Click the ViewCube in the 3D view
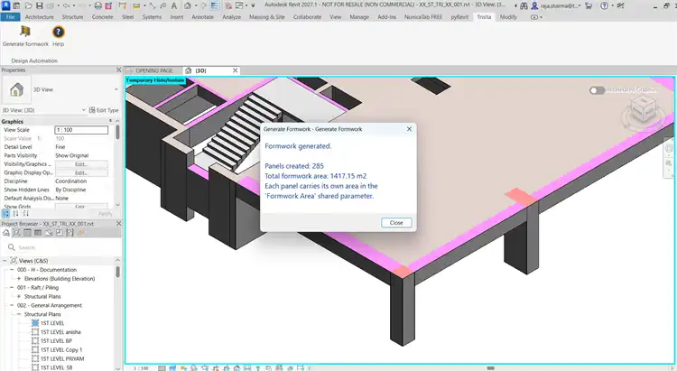This screenshot has height=371, width=677. [644, 109]
